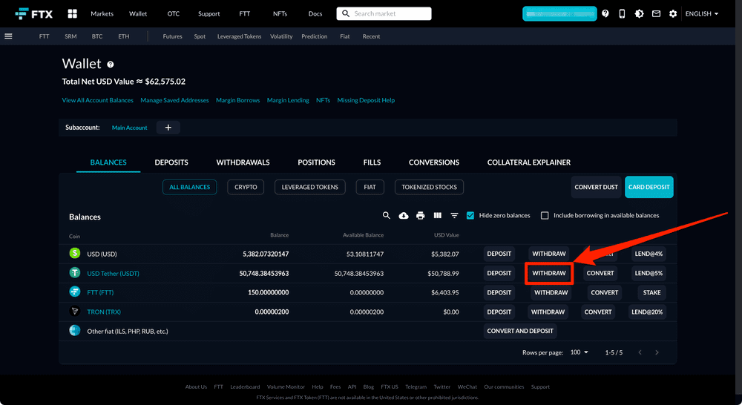Download balances with the cloud icon
The width and height of the screenshot is (742, 405).
403,215
